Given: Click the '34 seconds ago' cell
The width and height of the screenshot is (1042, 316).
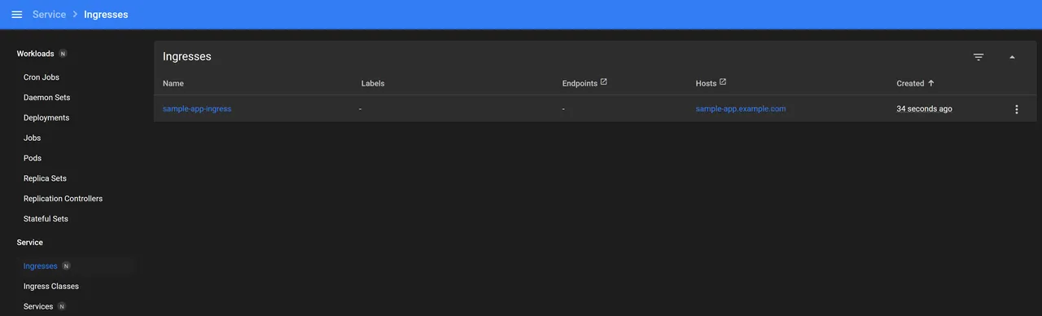Looking at the screenshot, I should 924,108.
